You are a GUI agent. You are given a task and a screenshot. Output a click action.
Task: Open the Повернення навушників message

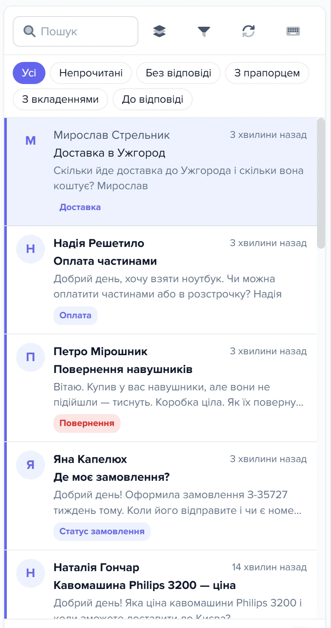pos(161,388)
